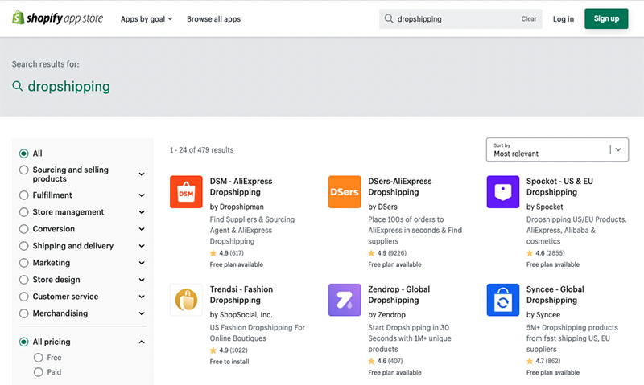This screenshot has height=385, width=644.
Task: Click 'Free to install' under Trendsi
Action: [x=229, y=362]
